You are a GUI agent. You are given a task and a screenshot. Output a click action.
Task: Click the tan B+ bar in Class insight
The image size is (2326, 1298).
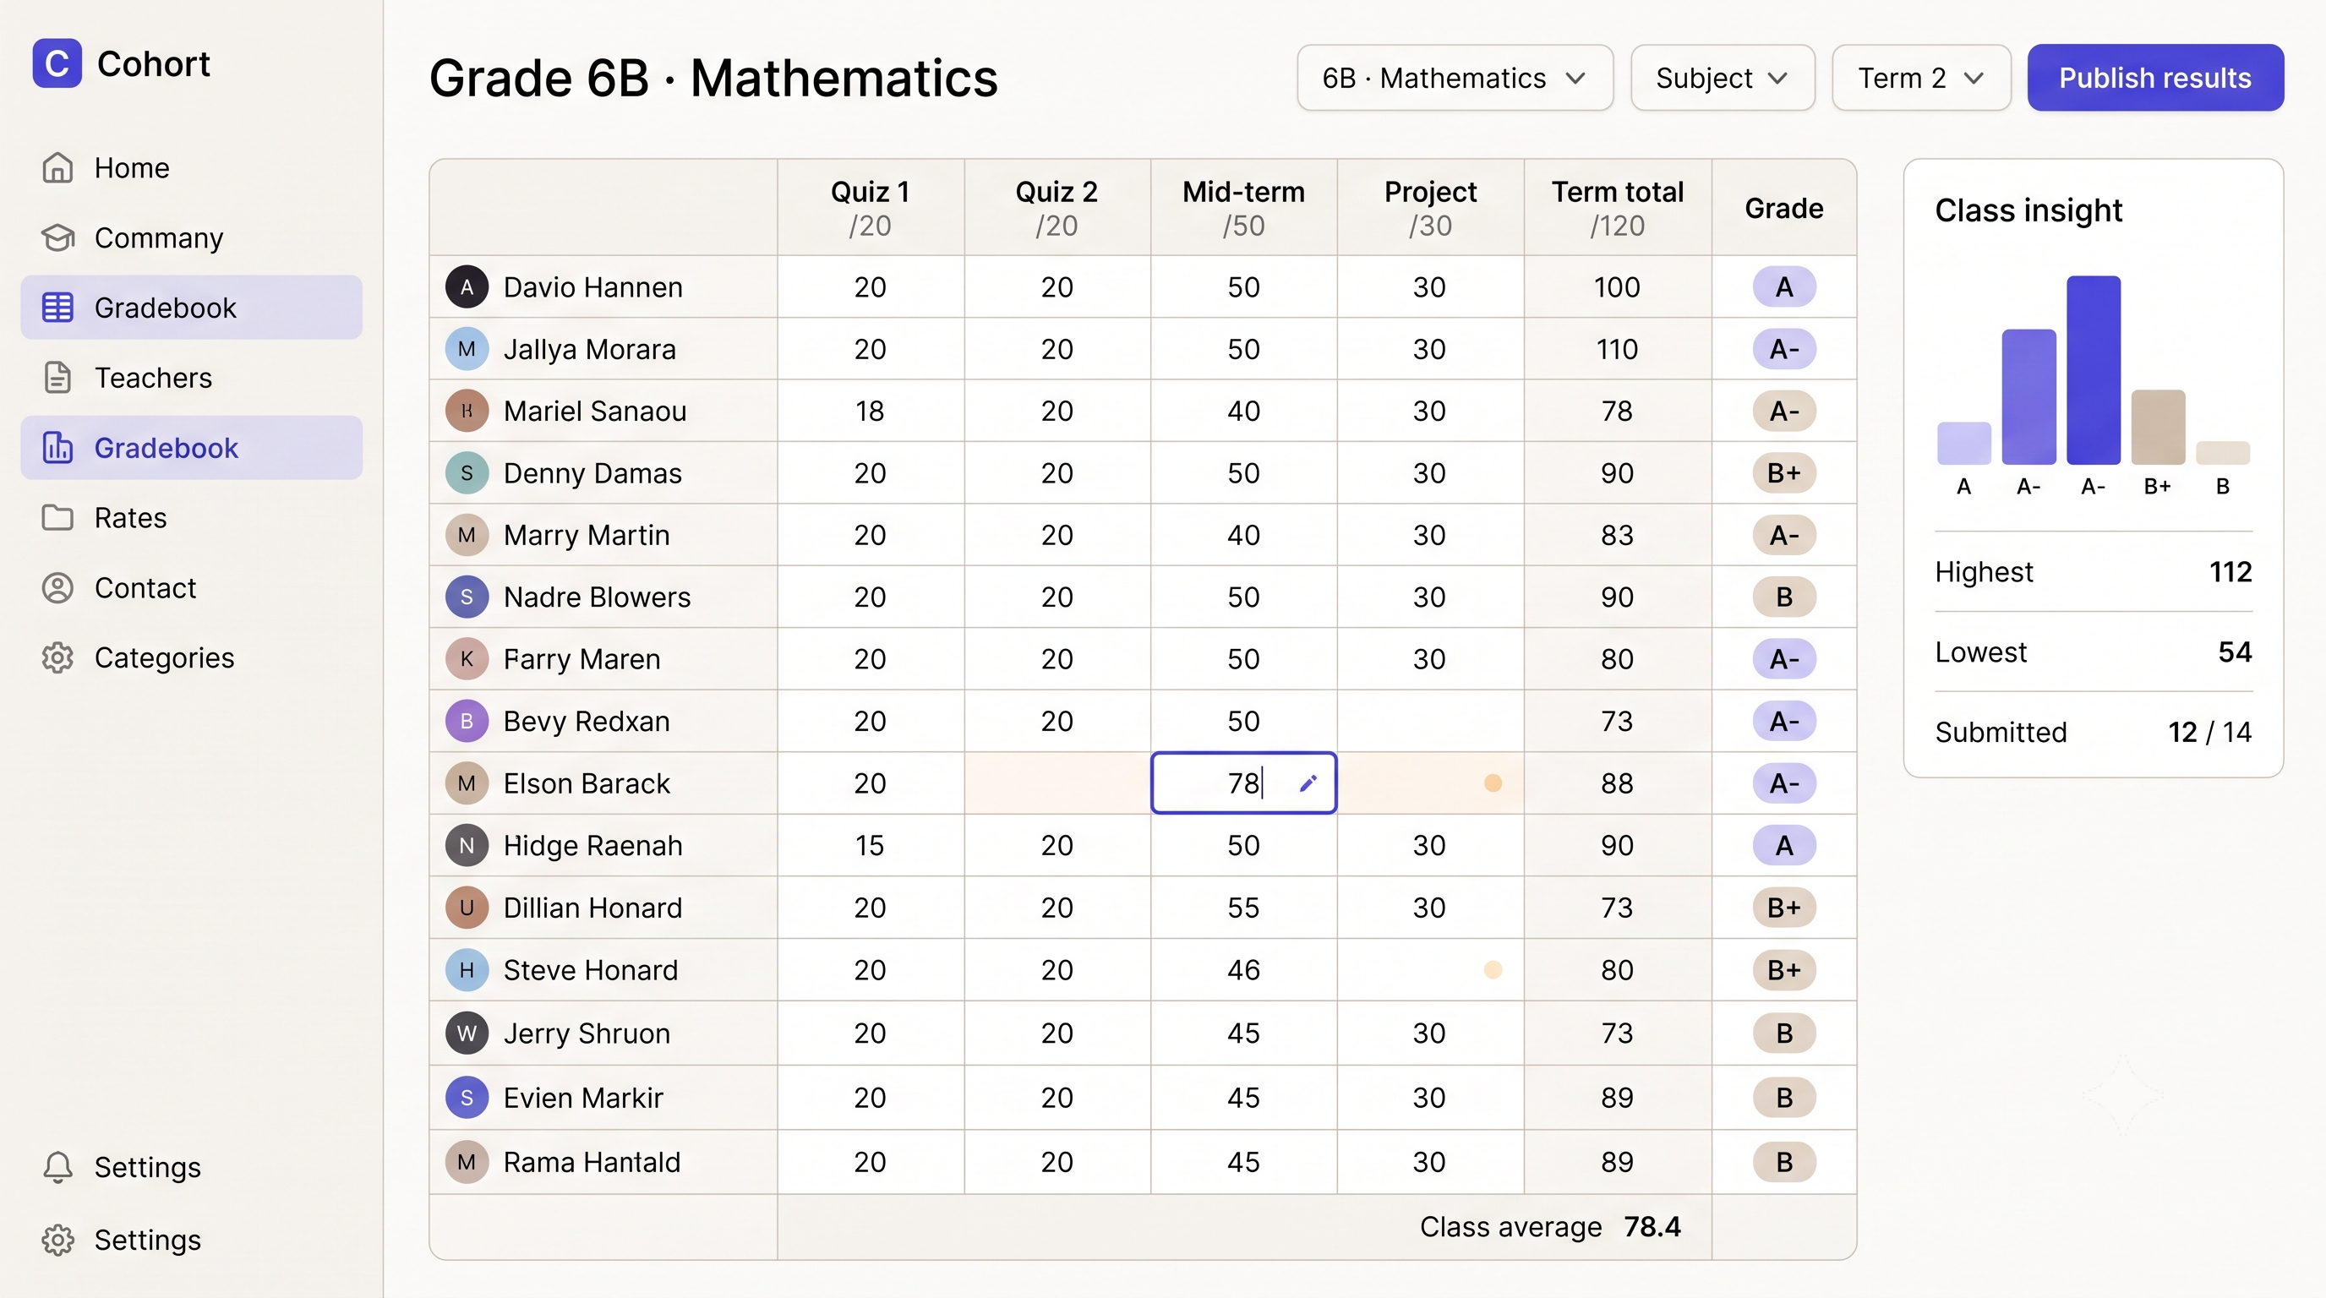pyautogui.click(x=2158, y=427)
